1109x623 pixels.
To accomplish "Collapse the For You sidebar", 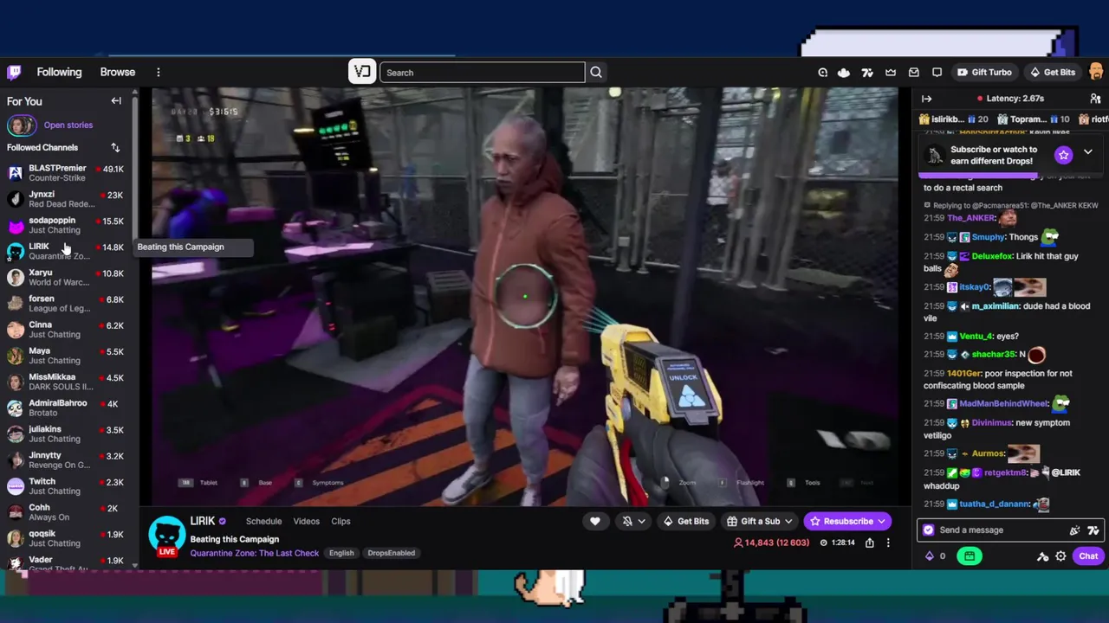I will click(116, 101).
